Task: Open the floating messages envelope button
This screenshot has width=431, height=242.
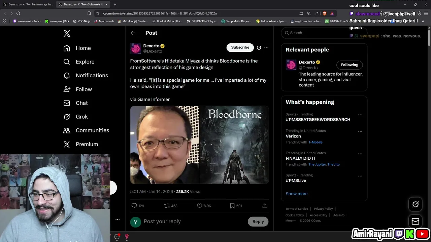Action: (416, 221)
